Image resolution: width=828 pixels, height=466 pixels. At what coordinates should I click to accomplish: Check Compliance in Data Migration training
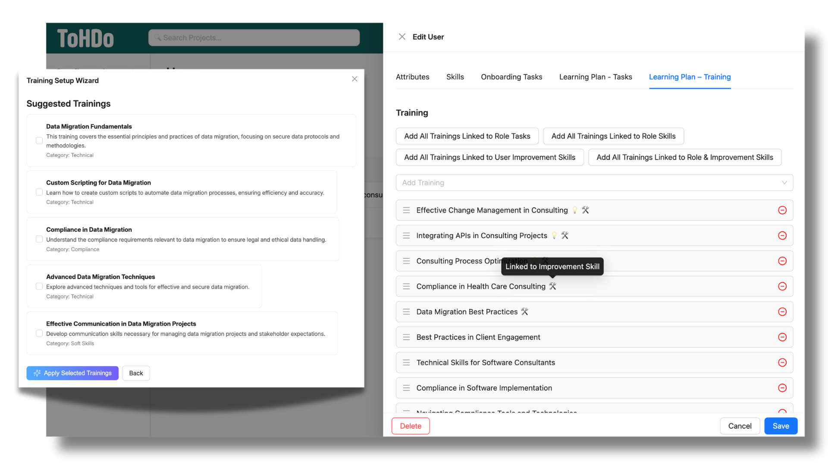39,239
